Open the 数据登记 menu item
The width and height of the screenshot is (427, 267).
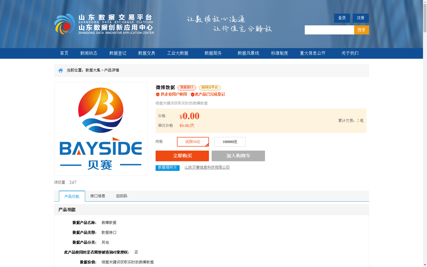[x=118, y=53]
